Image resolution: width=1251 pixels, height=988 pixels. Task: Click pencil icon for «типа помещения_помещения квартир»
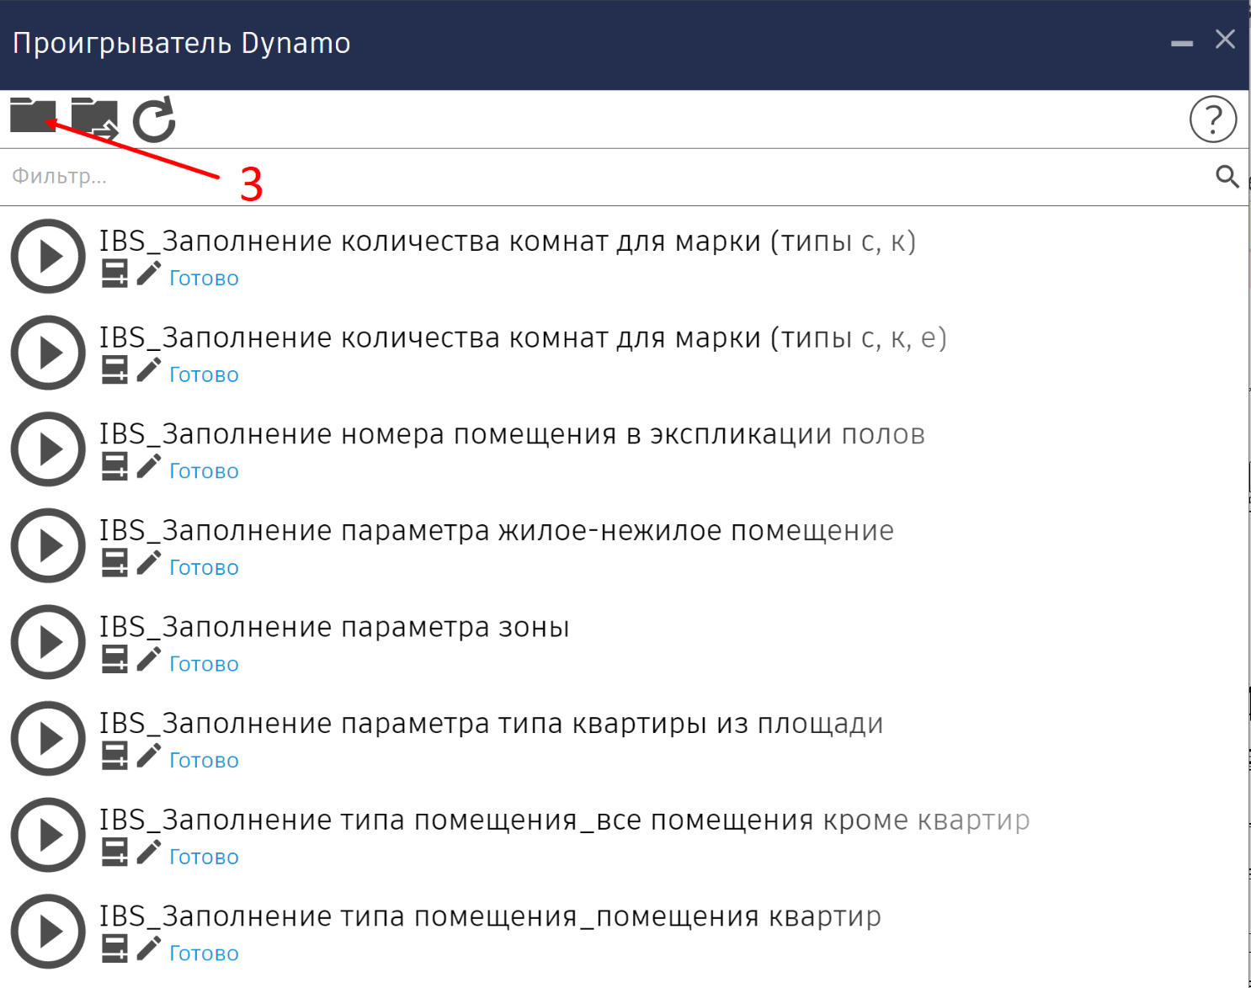click(x=149, y=947)
